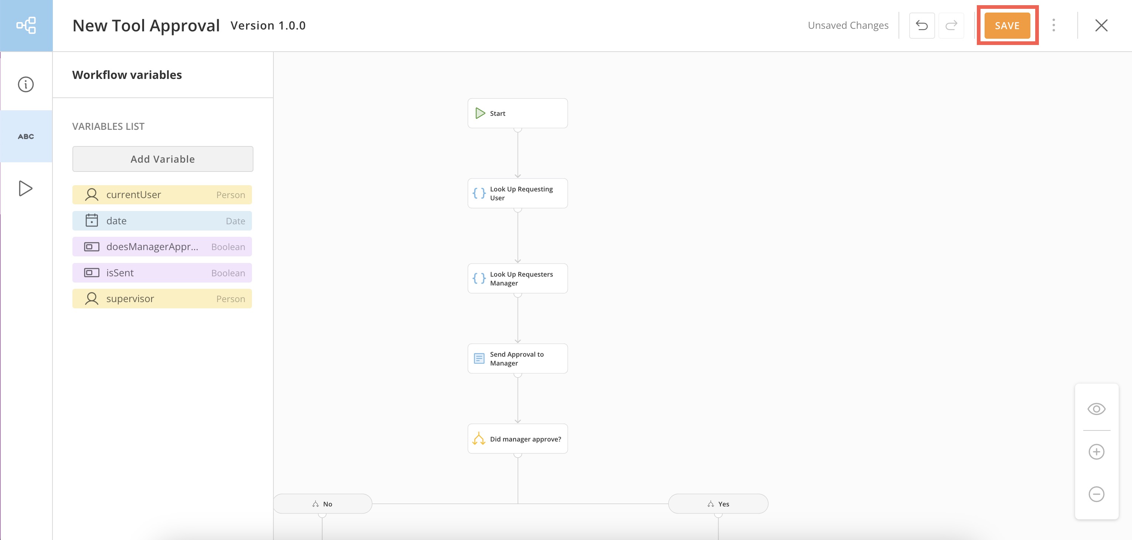This screenshot has width=1132, height=540.
Task: Open the workflow info panel icon
Action: (x=25, y=84)
